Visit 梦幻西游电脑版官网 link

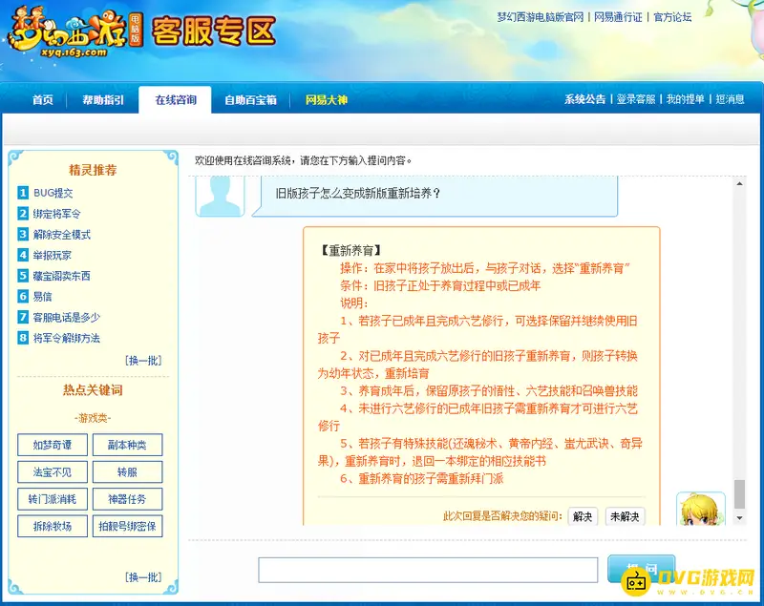540,17
